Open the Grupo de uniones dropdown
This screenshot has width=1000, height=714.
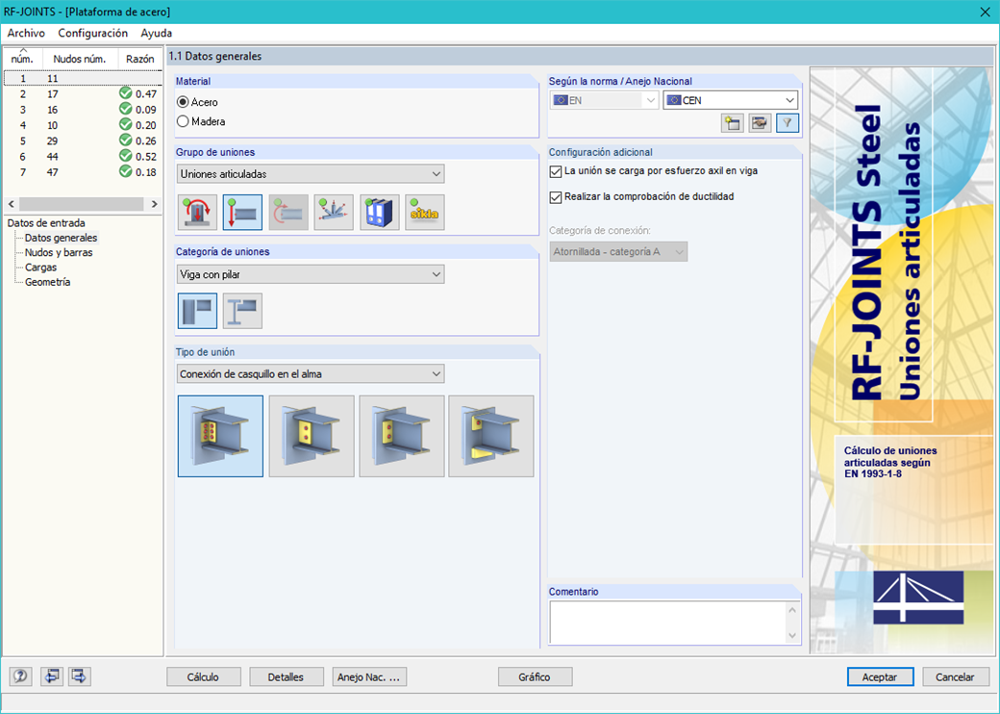[434, 173]
